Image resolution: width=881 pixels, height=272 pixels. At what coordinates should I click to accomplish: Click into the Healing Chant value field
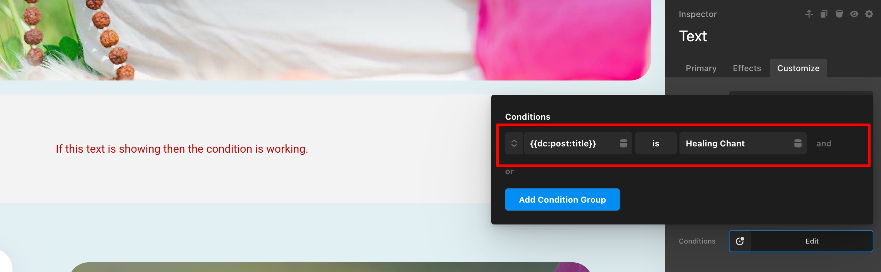[x=736, y=143]
